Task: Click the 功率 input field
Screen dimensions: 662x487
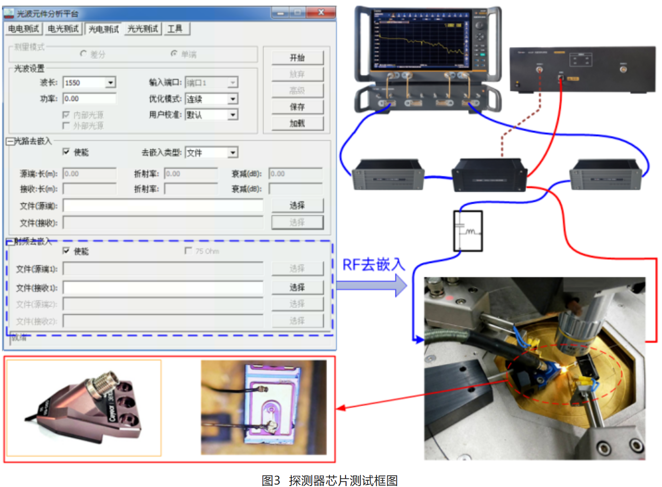Action: (90, 99)
